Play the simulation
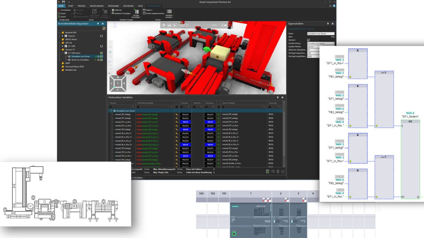 [175, 25]
